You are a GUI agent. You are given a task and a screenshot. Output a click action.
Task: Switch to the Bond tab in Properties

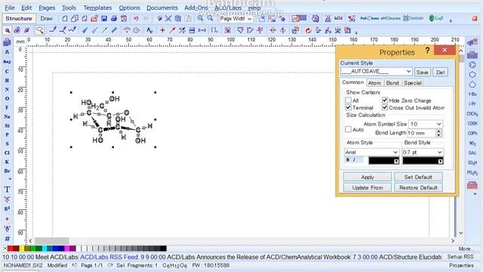pos(392,83)
